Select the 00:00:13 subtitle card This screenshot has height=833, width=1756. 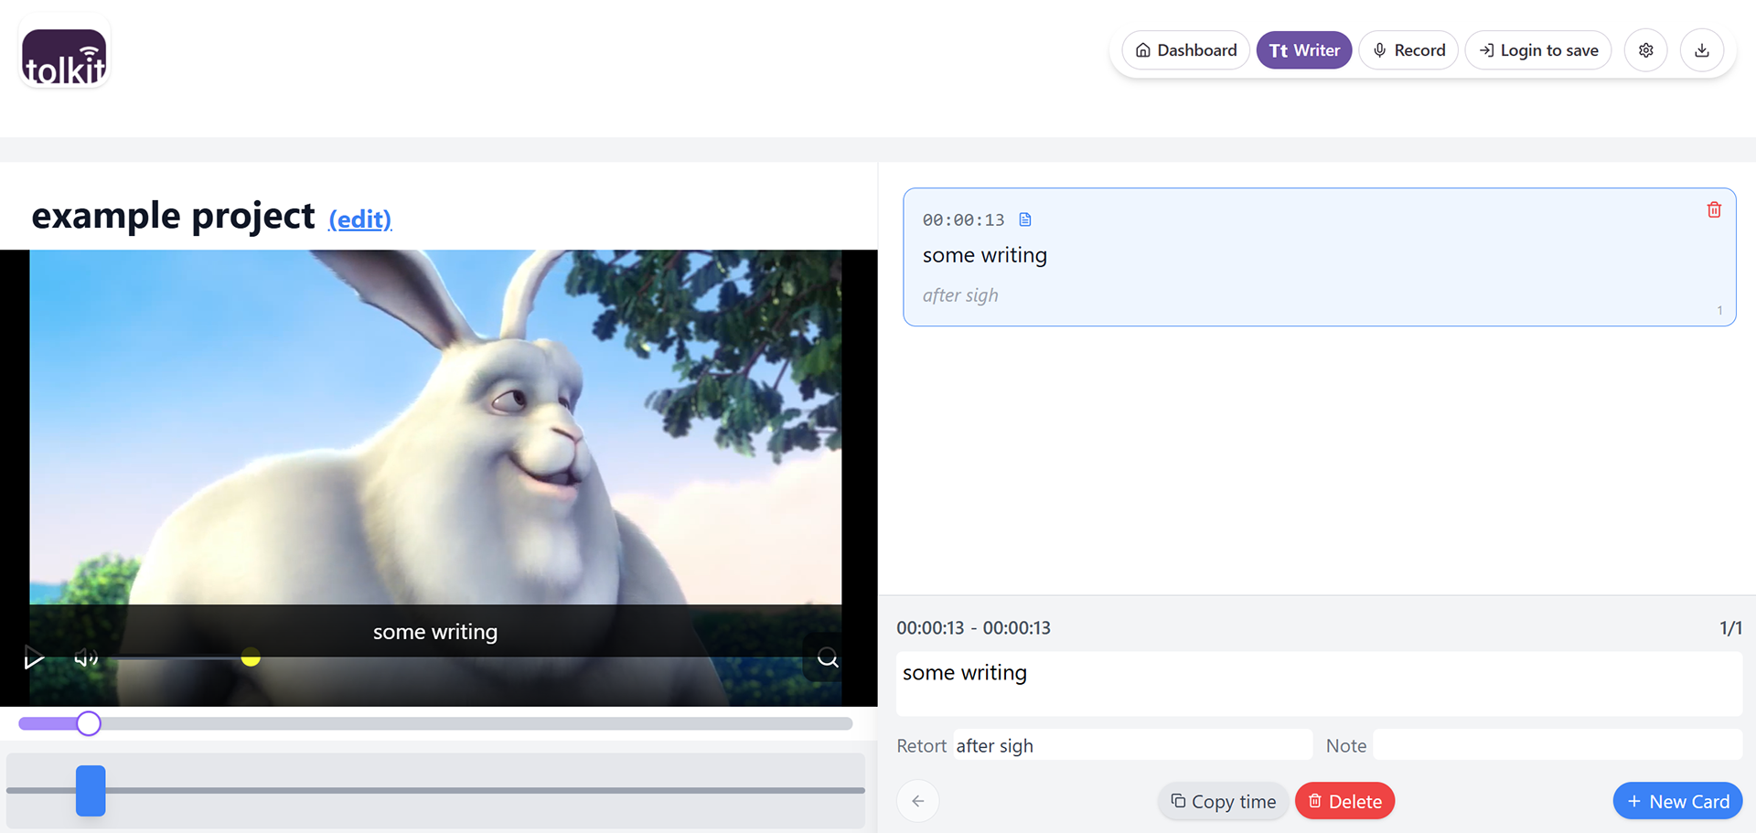coord(1319,257)
